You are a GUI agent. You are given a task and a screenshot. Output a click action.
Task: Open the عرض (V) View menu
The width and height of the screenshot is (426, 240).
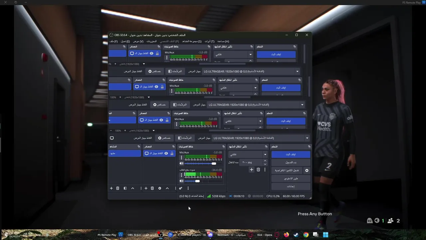pyautogui.click(x=138, y=41)
